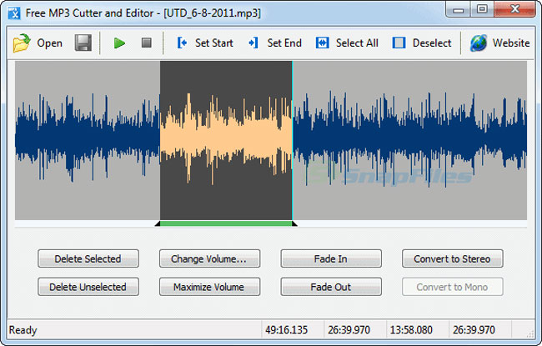Click the Maximize Volume button
This screenshot has width=542, height=346.
[x=209, y=287]
